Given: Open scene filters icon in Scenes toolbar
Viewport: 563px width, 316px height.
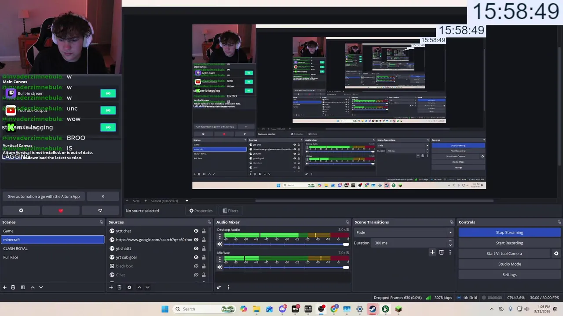Looking at the screenshot, I should click(x=23, y=287).
